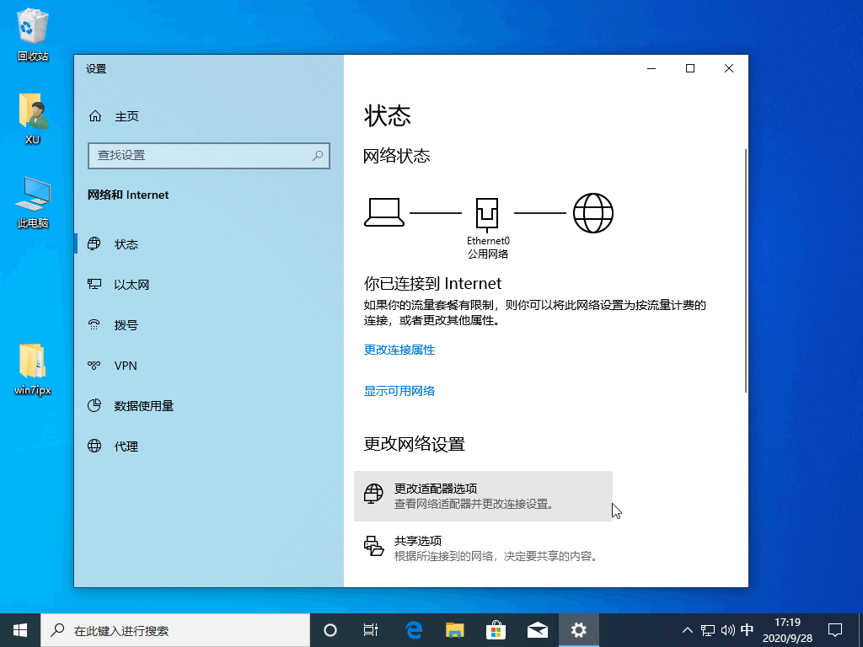Click the 共享选项 printer icon
863x647 pixels.
click(x=373, y=546)
